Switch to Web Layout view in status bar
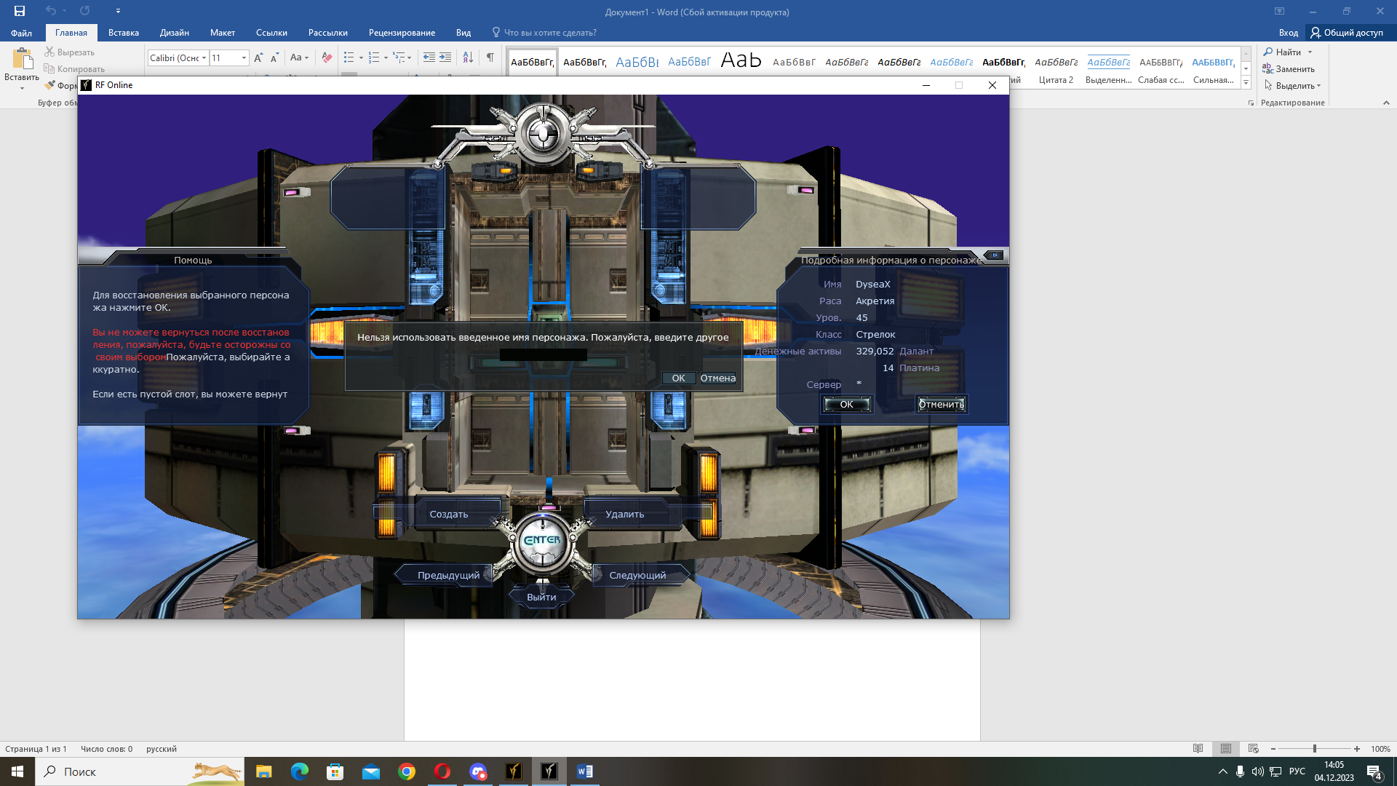Screen dimensions: 1397x786 pyautogui.click(x=1253, y=749)
